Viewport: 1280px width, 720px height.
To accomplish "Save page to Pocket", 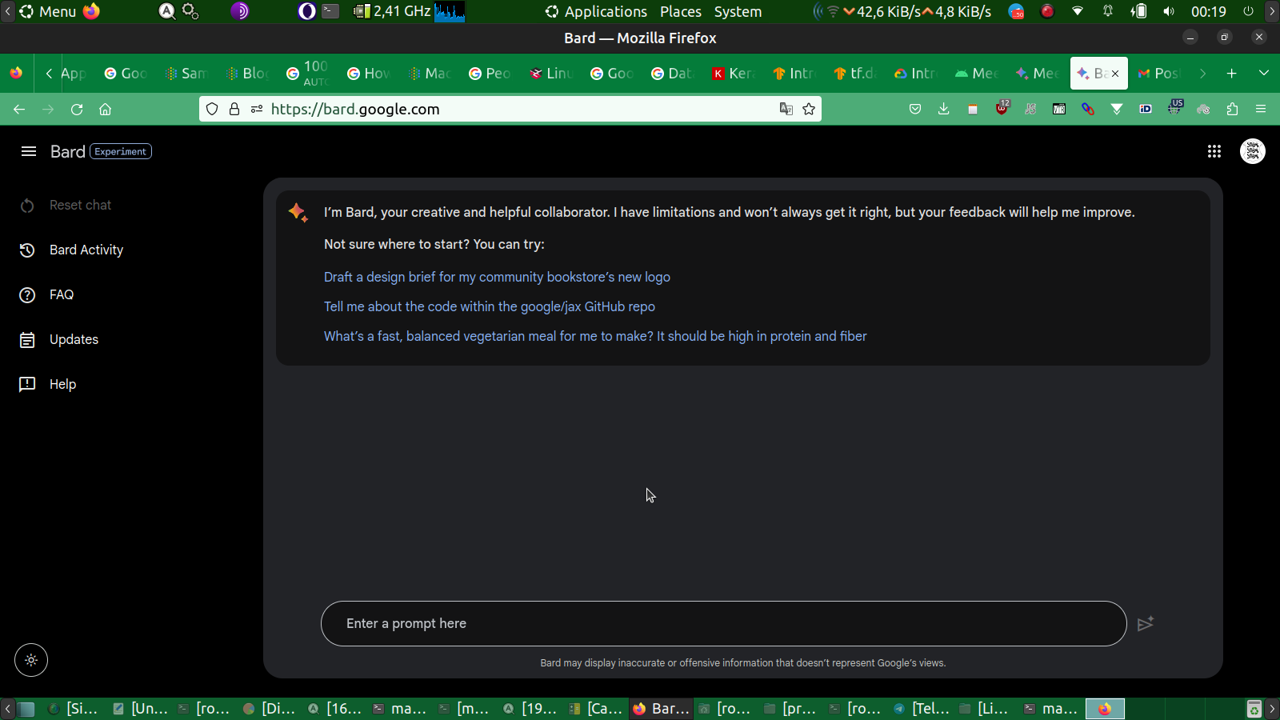I will click(x=915, y=109).
